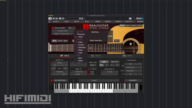The width and height of the screenshot is (192, 108).
Task: Click the Bass Zone button
Action: click(115, 62)
